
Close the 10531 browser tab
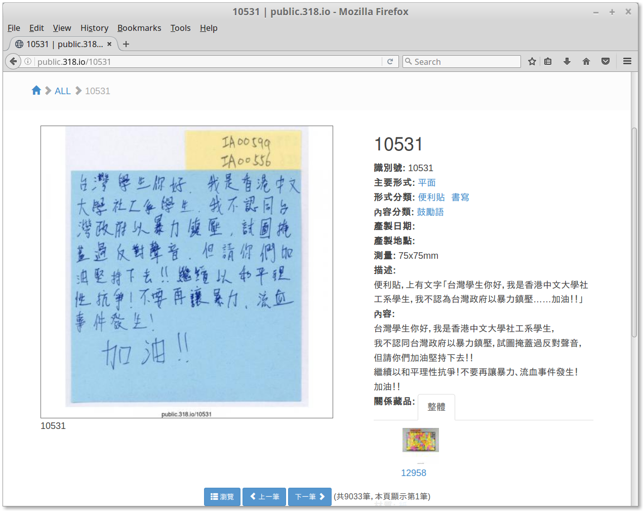(109, 44)
